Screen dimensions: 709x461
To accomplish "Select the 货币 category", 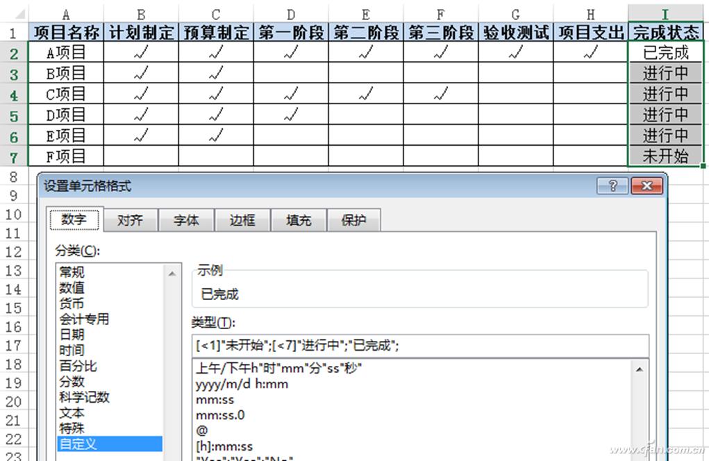I will click(x=72, y=303).
